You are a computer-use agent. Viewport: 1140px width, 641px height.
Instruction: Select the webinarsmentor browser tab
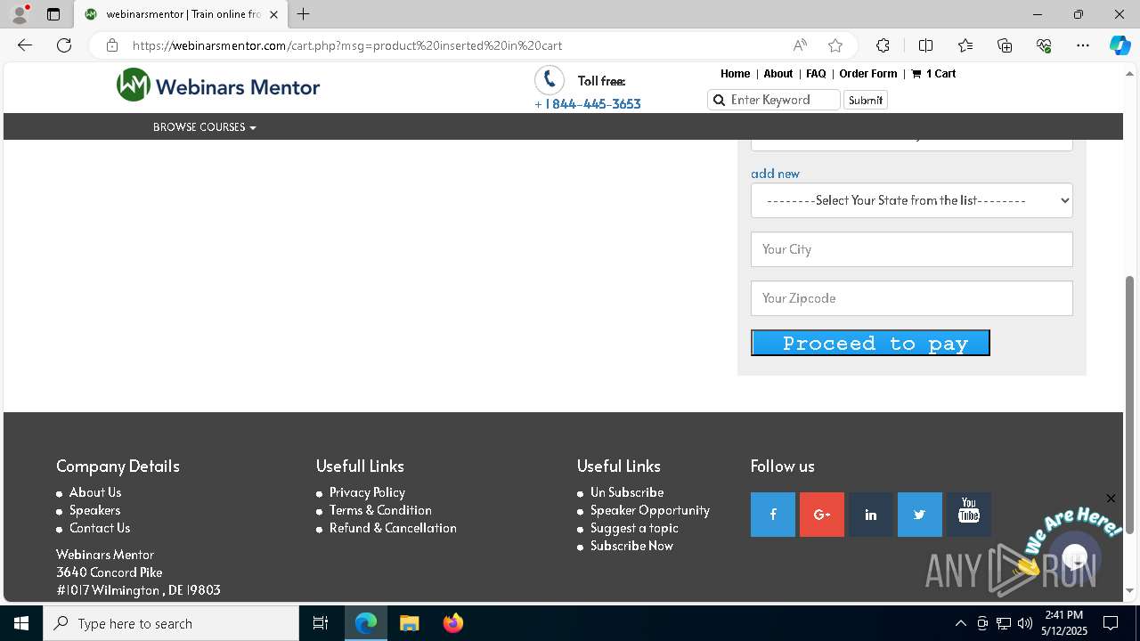[181, 14]
